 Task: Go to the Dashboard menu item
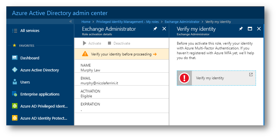click(x=30, y=58)
